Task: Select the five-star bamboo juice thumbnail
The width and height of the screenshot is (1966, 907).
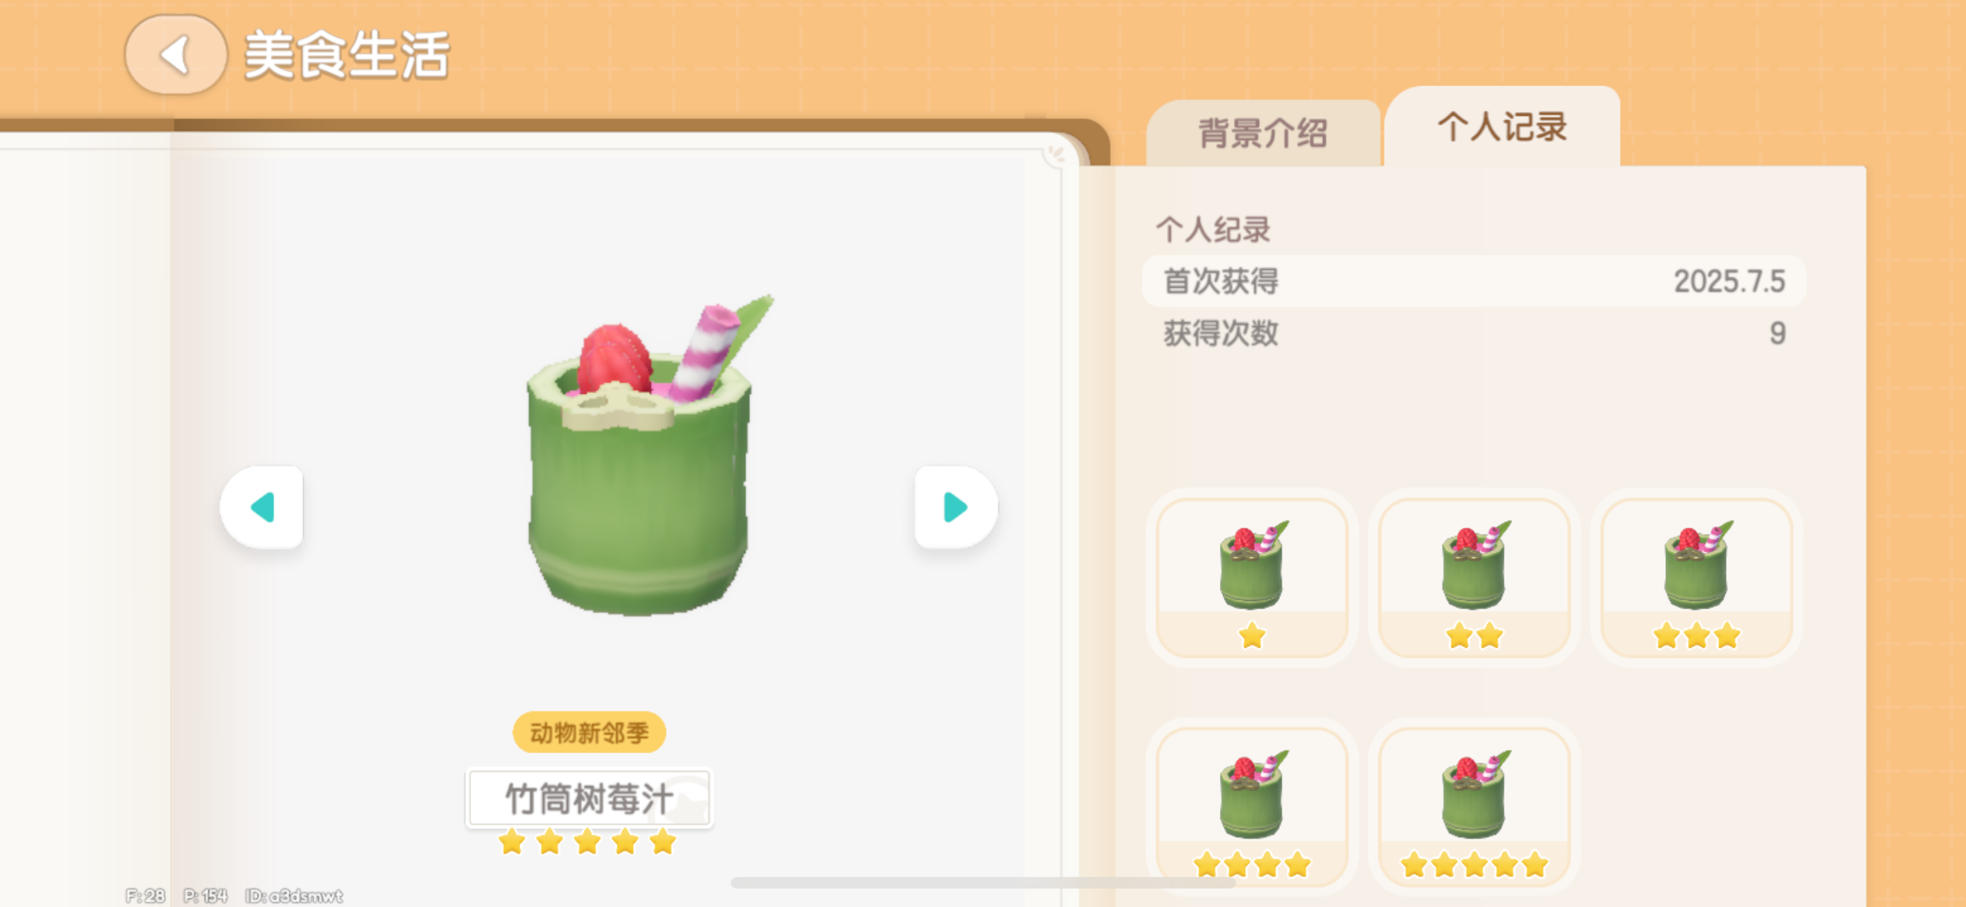Action: 1474,807
